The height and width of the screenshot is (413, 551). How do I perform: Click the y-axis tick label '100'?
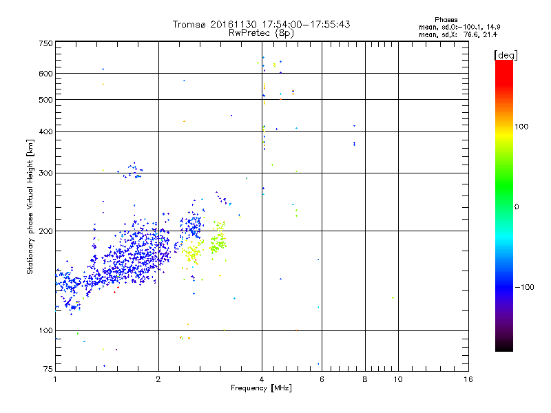[45, 330]
